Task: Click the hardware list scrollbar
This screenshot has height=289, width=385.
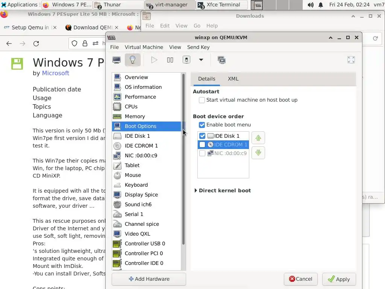Action: tap(183, 159)
